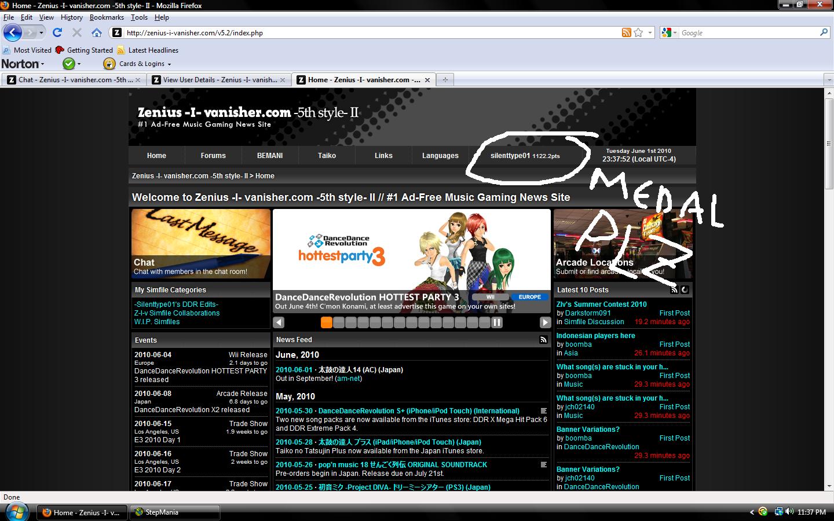Open Darkstorm091 user link
Screen dimensions: 834x521
(588, 313)
